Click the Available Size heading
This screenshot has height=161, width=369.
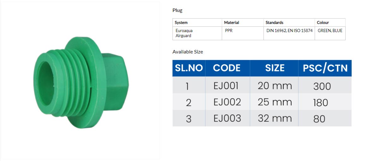[188, 52]
